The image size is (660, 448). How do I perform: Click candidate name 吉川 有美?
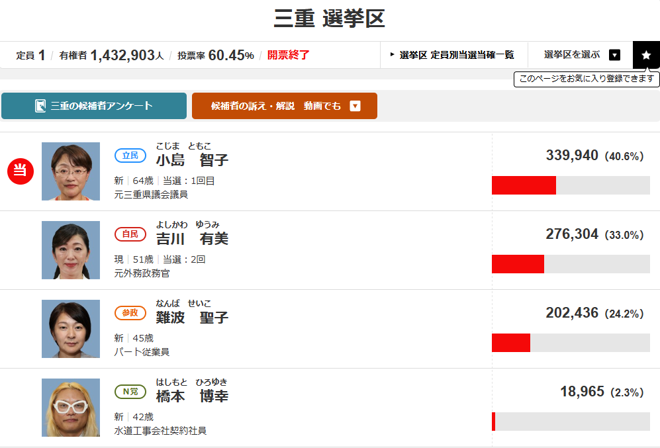[x=192, y=239]
